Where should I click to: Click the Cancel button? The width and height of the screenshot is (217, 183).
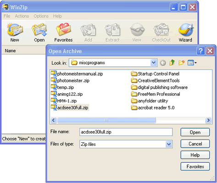(x=195, y=144)
